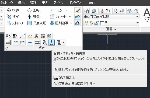Click the Edit Hatch icon
The height and width of the screenshot is (98, 150).
pyautogui.click(x=43, y=36)
